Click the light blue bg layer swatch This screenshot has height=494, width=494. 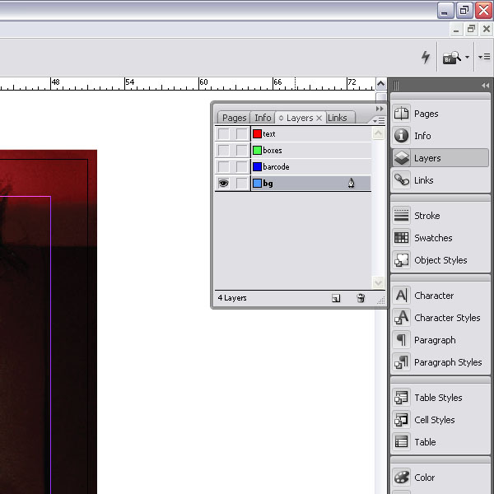(x=257, y=183)
